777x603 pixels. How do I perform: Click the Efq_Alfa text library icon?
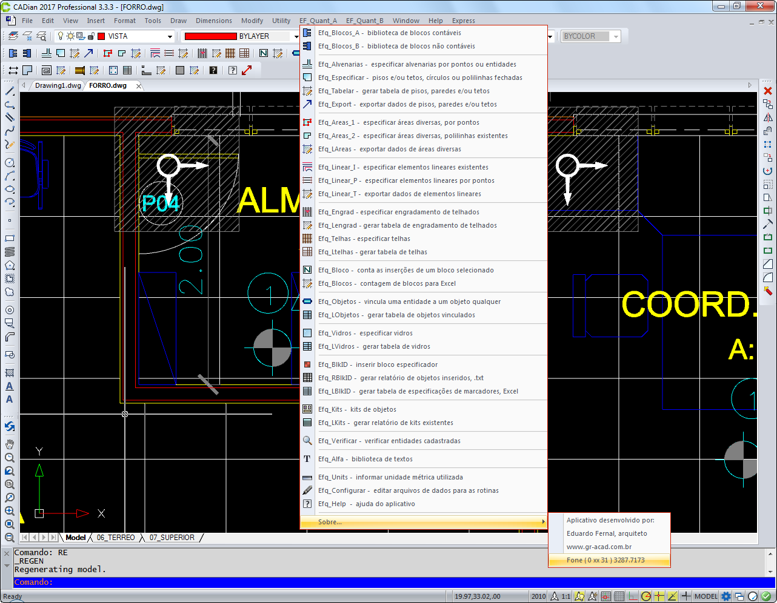(x=307, y=459)
